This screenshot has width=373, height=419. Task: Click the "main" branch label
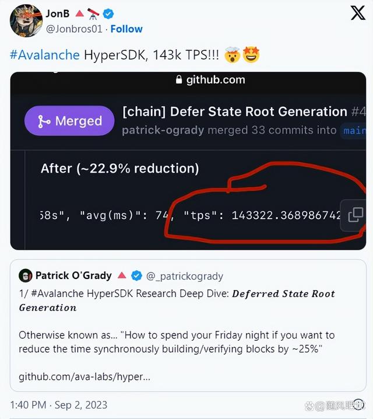click(x=354, y=130)
